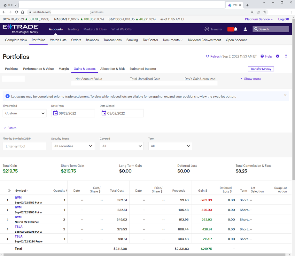This screenshot has height=256, width=295.
Task: Click the Log Off link
Action: (283, 19)
